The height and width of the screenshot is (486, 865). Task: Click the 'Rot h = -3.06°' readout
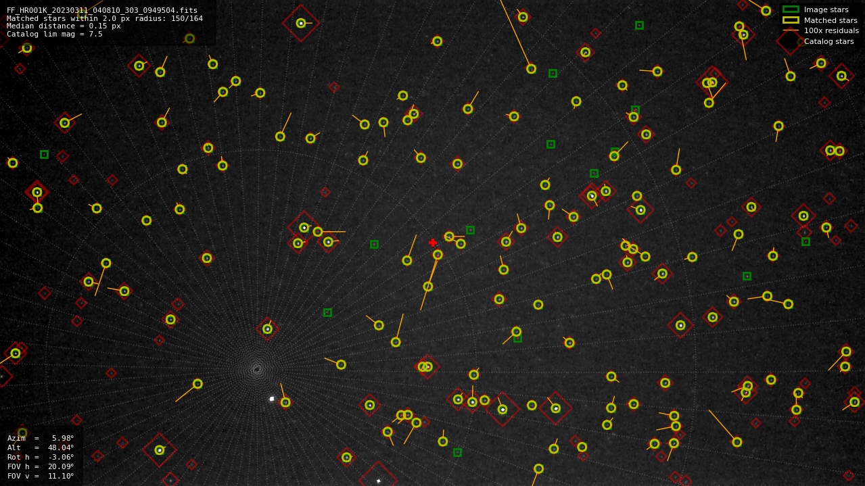tap(41, 457)
